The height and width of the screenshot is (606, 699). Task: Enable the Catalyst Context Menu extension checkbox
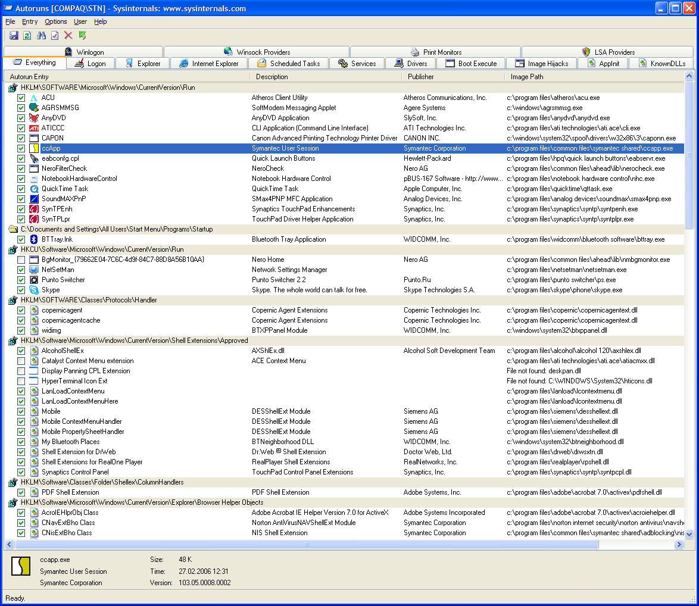(21, 361)
